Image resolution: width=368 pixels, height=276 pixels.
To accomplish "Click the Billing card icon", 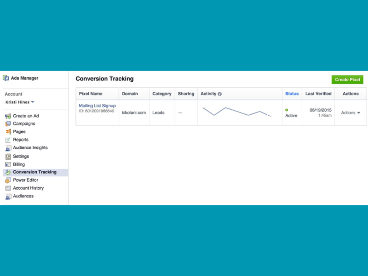I will (8, 165).
